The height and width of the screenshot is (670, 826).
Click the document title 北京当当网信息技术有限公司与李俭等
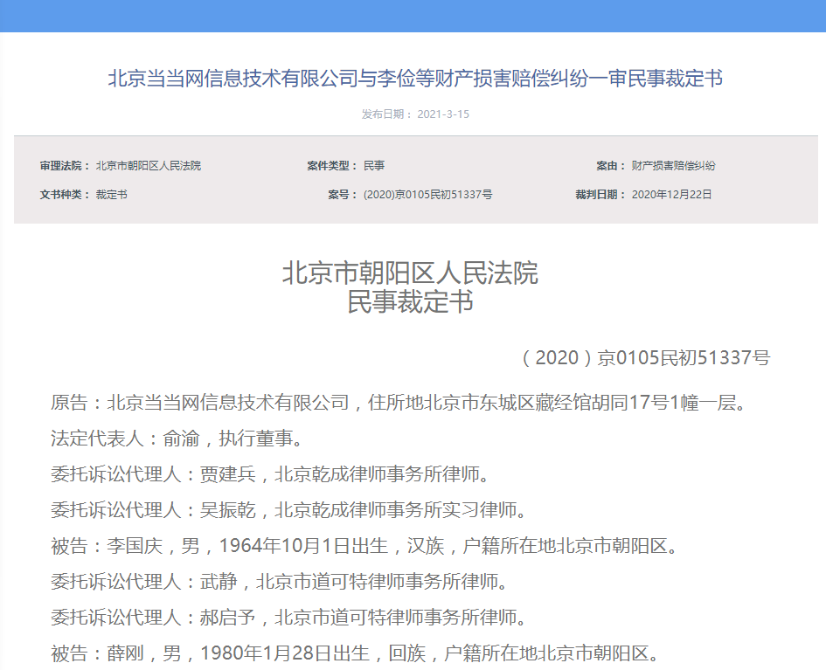pos(415,79)
